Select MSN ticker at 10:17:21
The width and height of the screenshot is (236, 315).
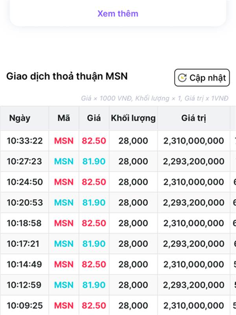click(64, 244)
